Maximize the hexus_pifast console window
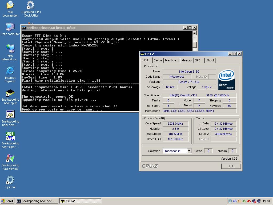This screenshot has height=205, width=273. point(190,28)
